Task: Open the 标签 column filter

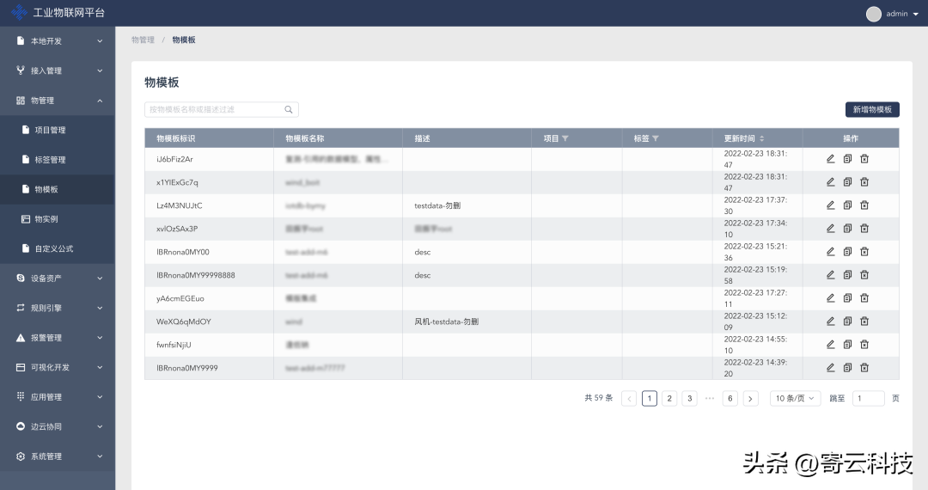Action: point(655,138)
